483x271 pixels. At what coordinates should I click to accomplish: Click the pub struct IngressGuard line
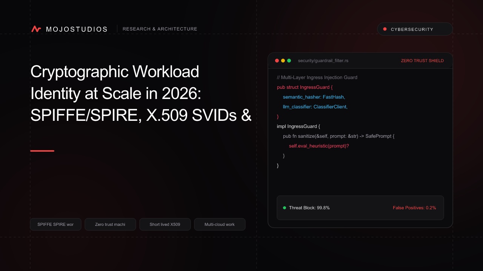point(305,87)
